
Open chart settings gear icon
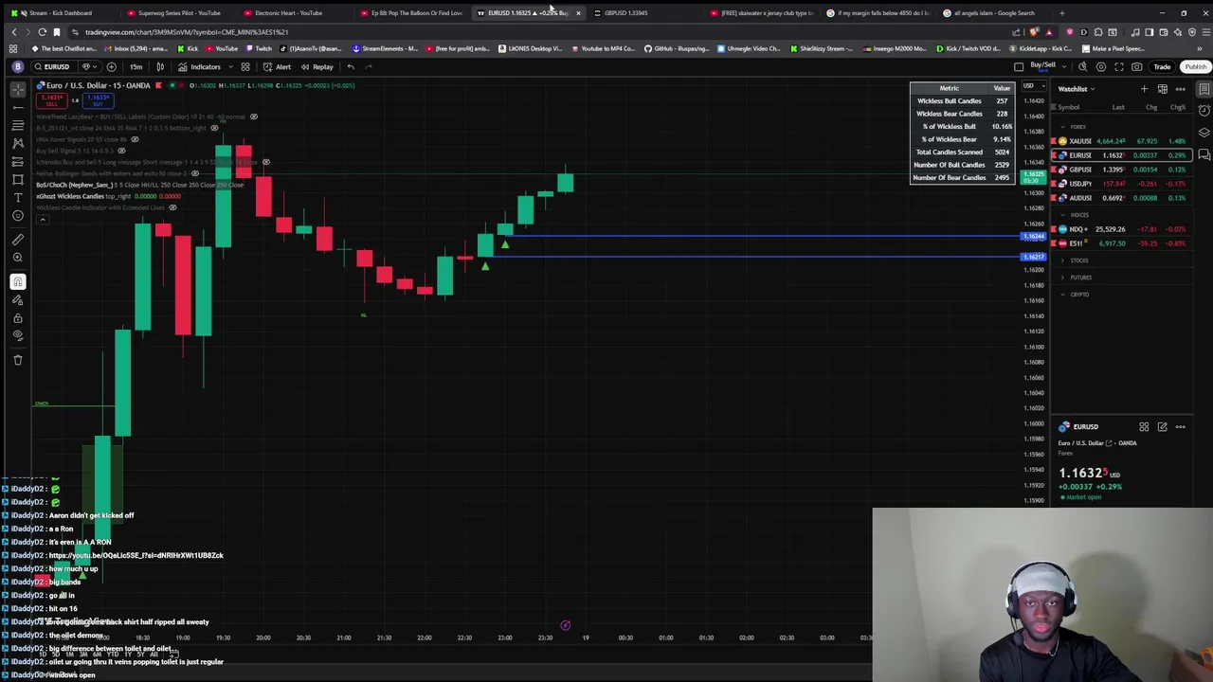[1101, 66]
